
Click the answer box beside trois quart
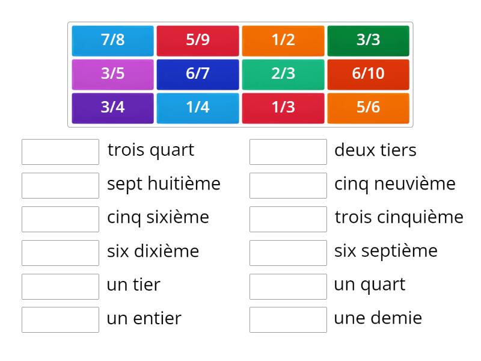pos(60,152)
